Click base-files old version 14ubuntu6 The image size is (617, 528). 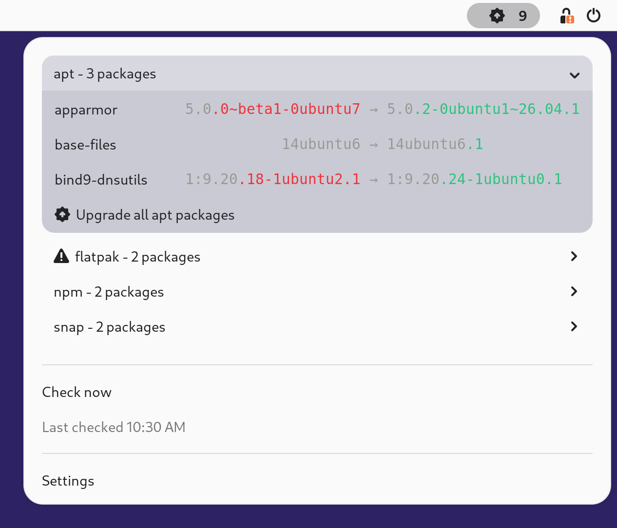click(x=321, y=144)
